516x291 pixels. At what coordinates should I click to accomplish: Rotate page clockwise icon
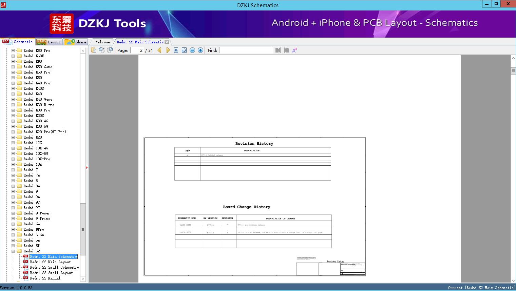point(102,50)
